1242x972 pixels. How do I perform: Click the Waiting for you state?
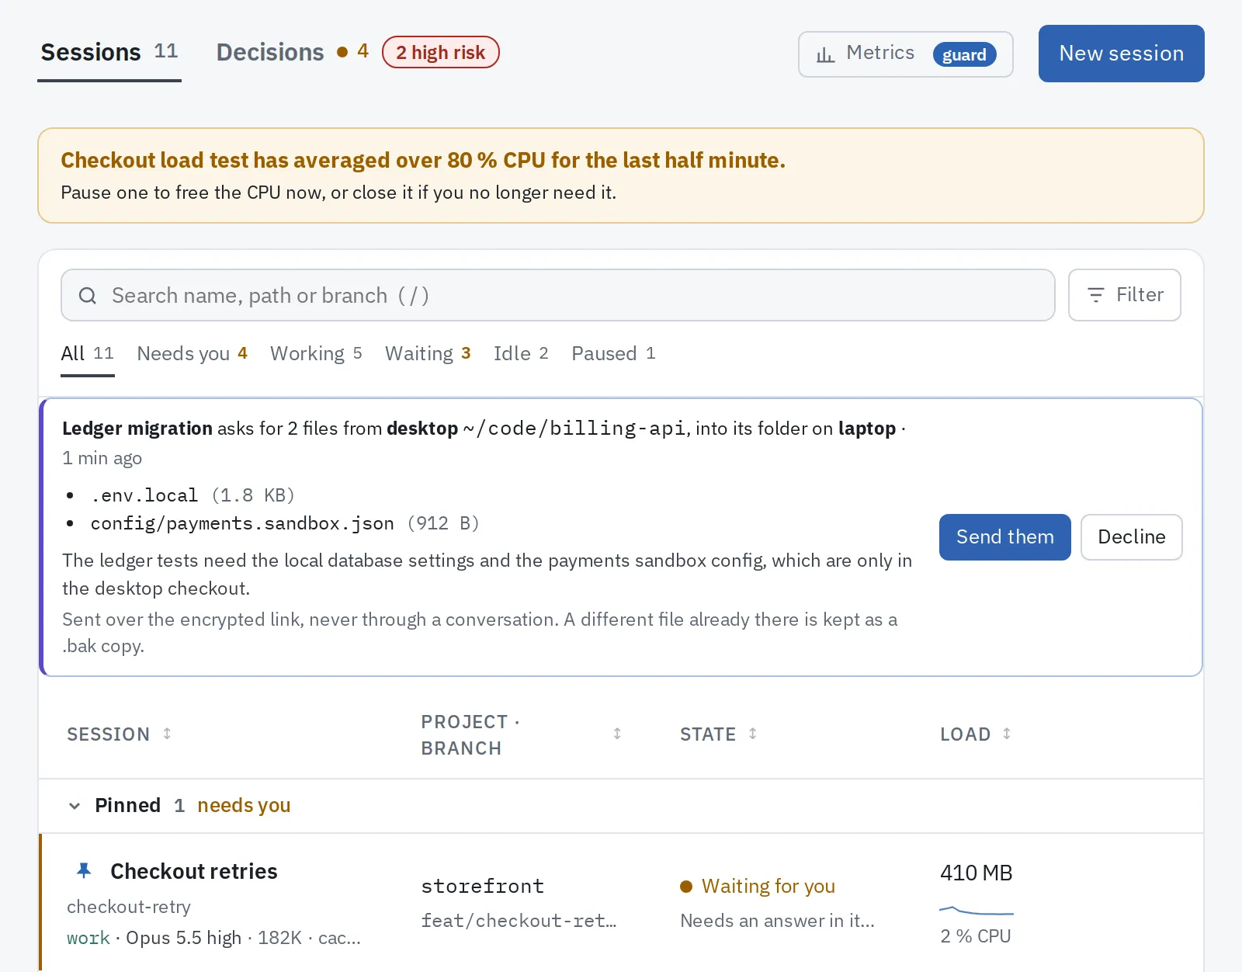pyautogui.click(x=758, y=886)
